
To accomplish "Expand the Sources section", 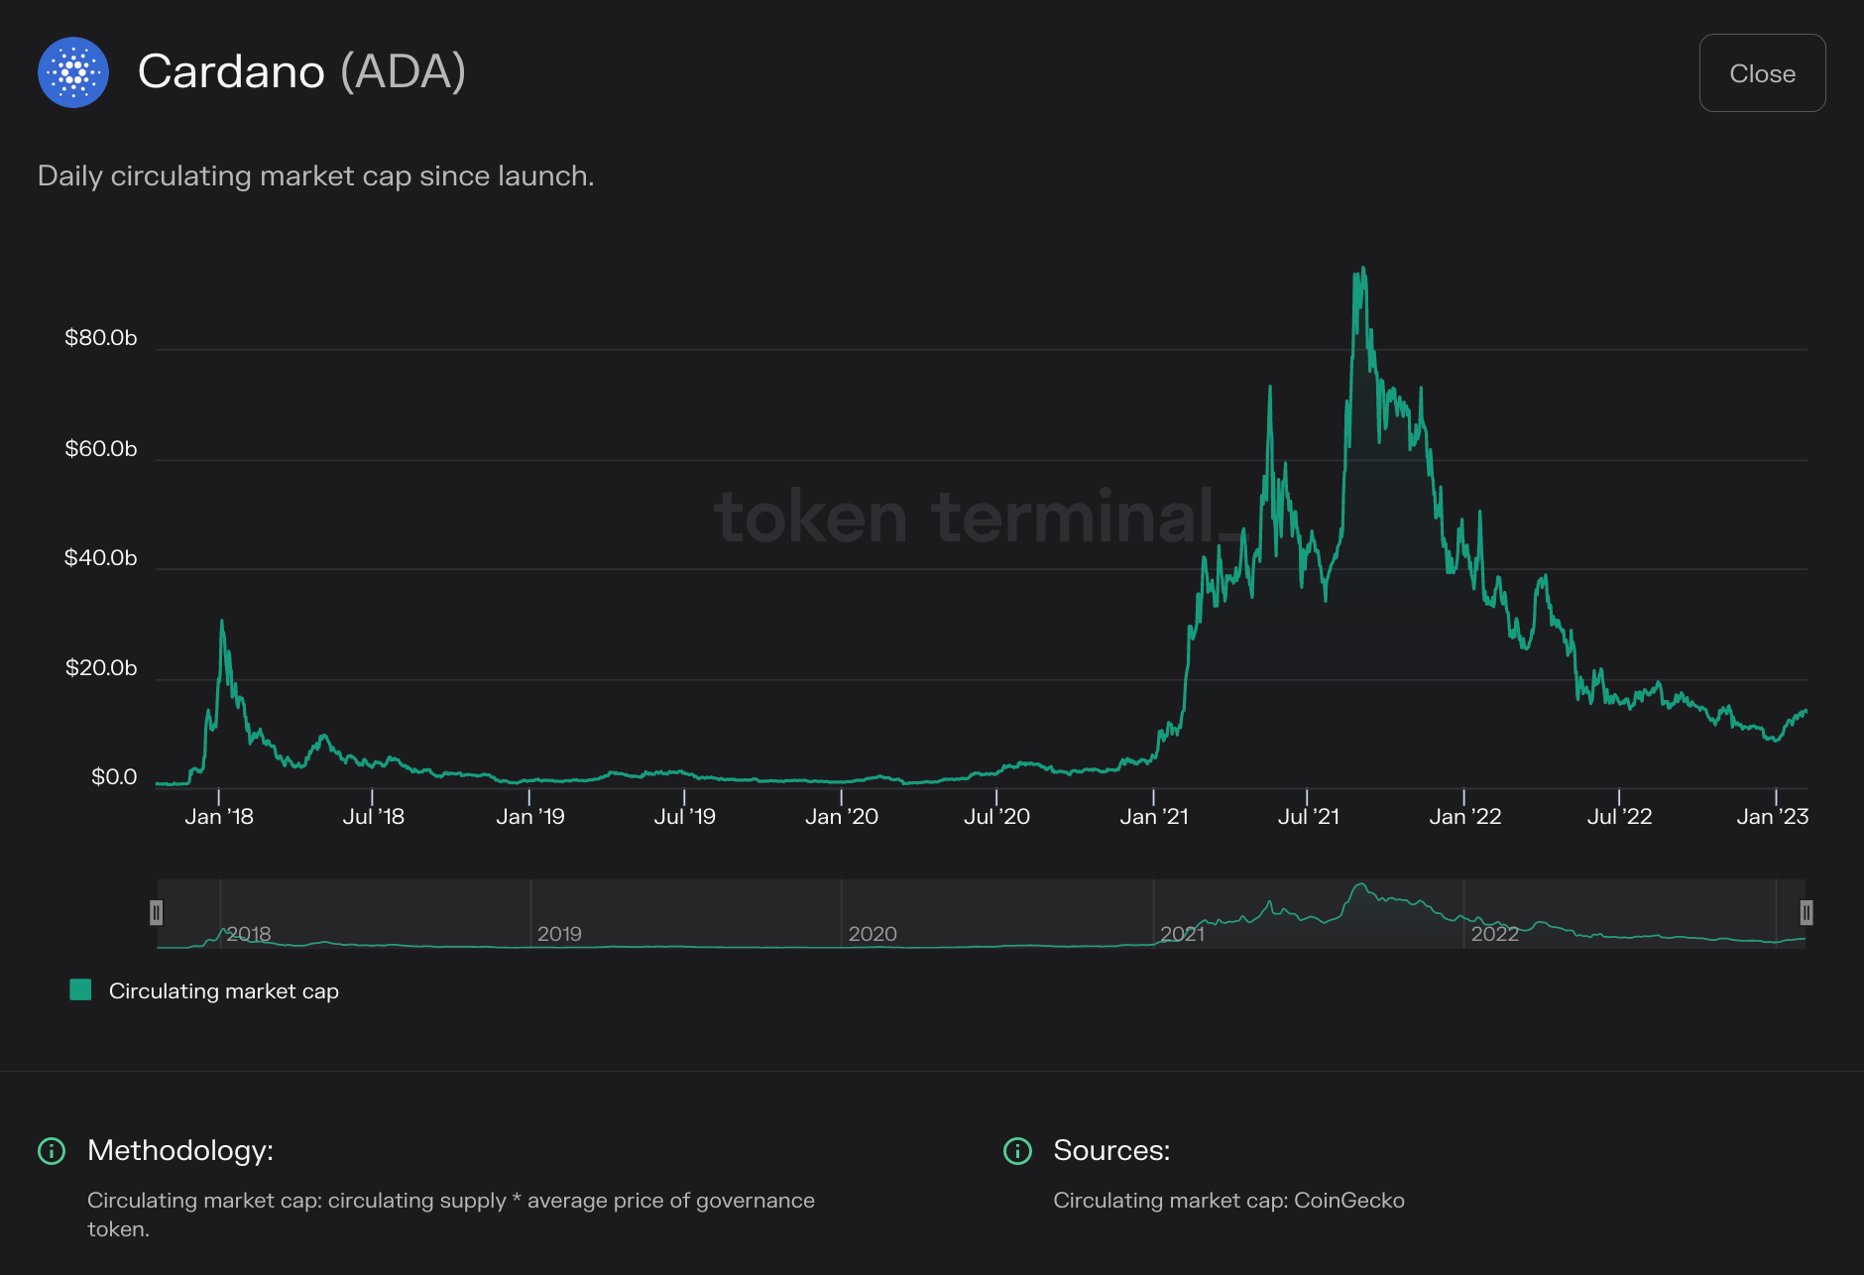I will point(1112,1151).
